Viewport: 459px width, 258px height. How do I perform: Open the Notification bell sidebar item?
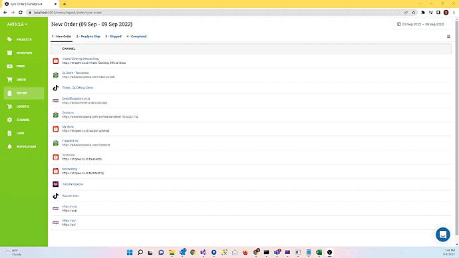pyautogui.click(x=24, y=146)
